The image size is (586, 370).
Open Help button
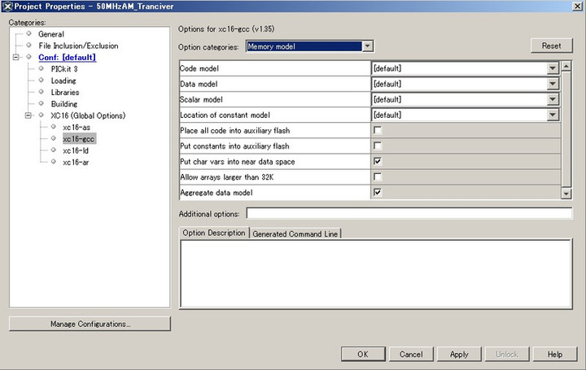point(555,354)
